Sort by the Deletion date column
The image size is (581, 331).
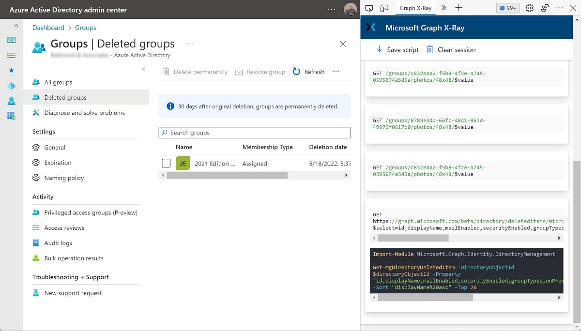click(328, 147)
